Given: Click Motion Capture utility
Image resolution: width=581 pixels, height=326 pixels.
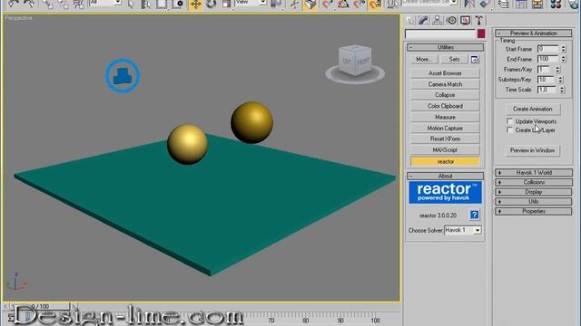Looking at the screenshot, I should click(x=445, y=129).
